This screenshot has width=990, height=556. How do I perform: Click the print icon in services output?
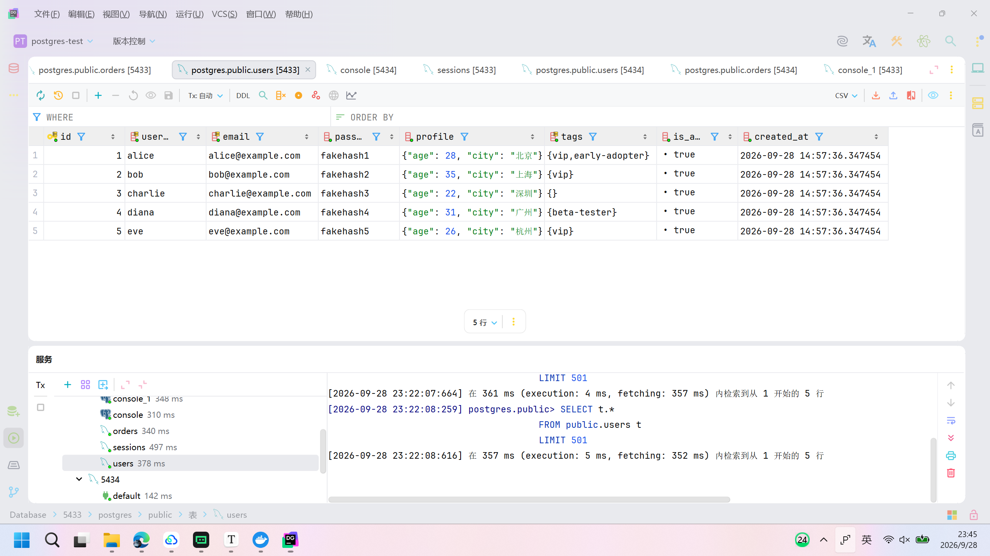click(x=951, y=455)
